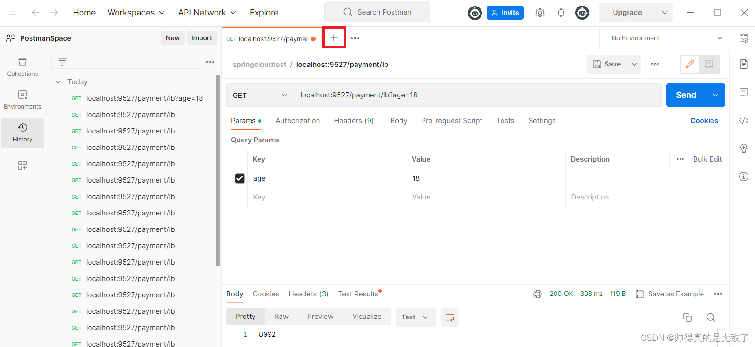Click Bulk Edit in params table
The image size is (755, 347).
[x=708, y=159]
